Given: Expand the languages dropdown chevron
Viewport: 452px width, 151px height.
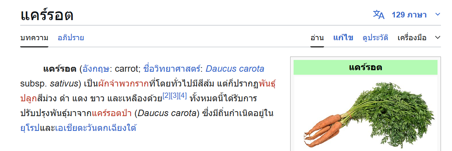Looking at the screenshot, I should tap(438, 14).
